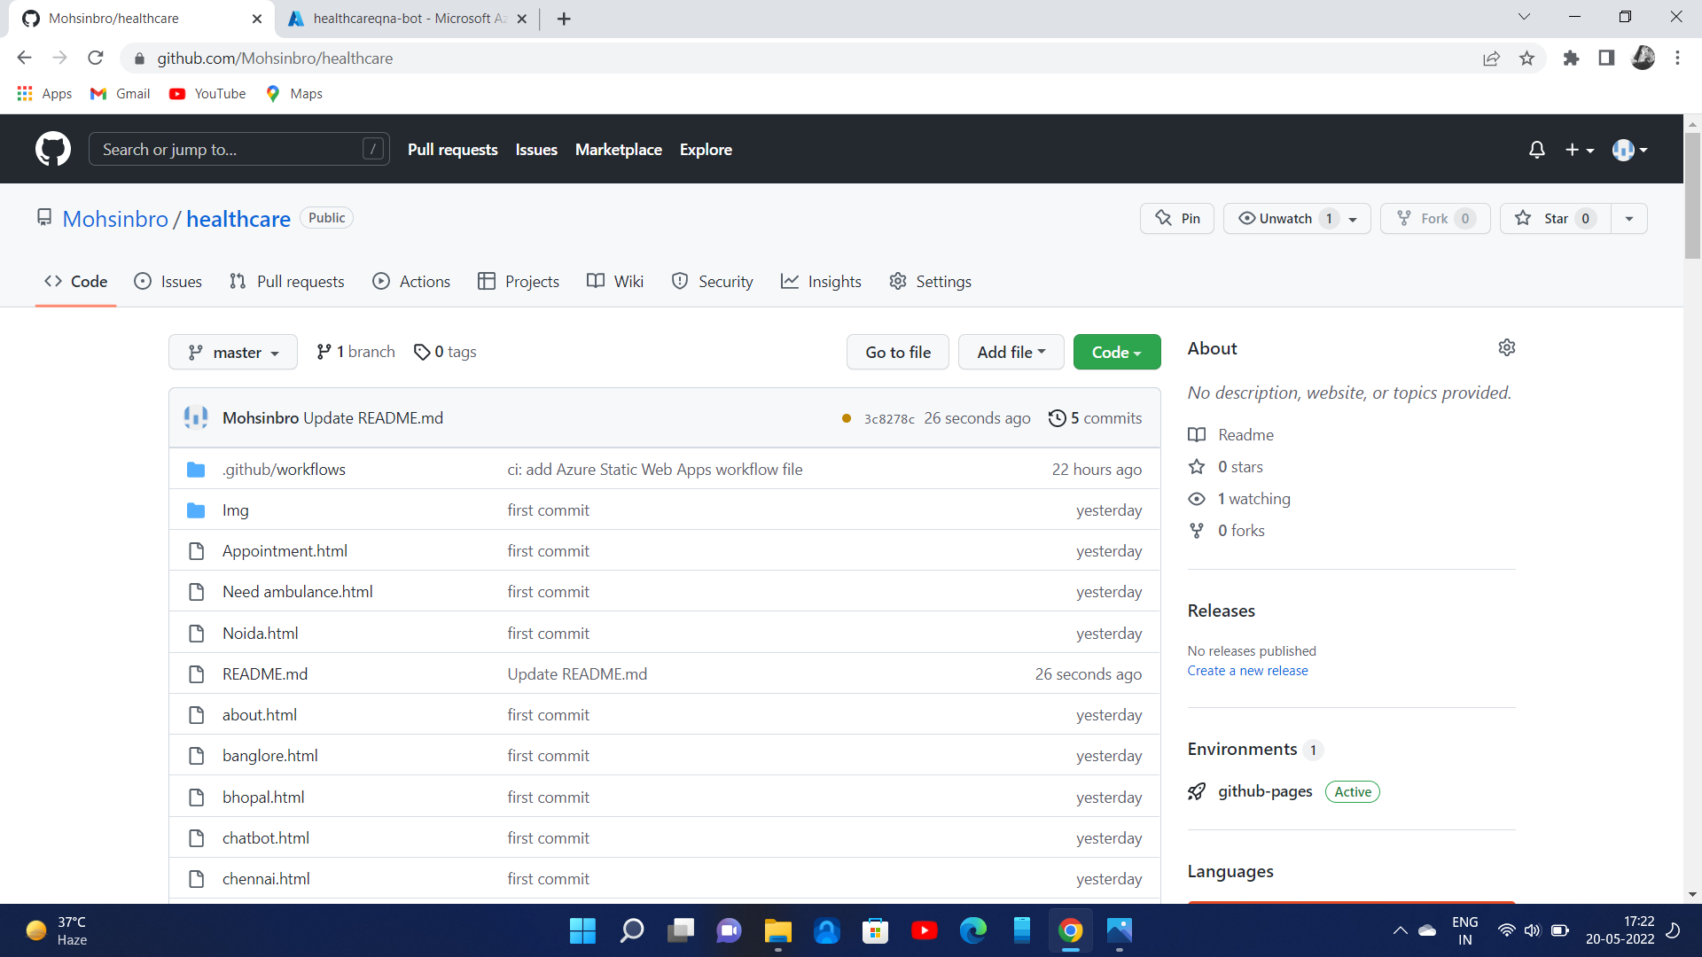Open the repository Settings tab
The width and height of the screenshot is (1702, 957).
point(930,282)
